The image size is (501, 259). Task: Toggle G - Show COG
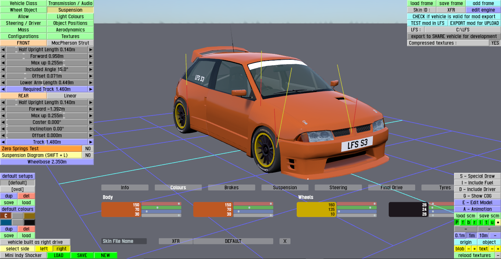point(477,196)
